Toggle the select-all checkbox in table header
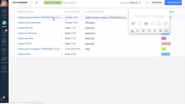The height and width of the screenshot is (104, 185). point(14,12)
